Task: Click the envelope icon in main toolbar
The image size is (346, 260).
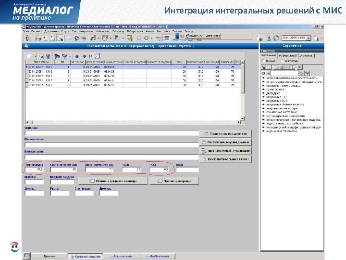Action: [69, 38]
